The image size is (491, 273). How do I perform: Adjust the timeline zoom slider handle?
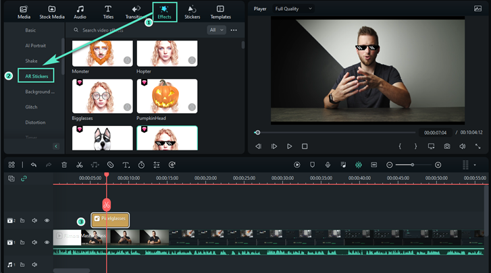coord(413,164)
